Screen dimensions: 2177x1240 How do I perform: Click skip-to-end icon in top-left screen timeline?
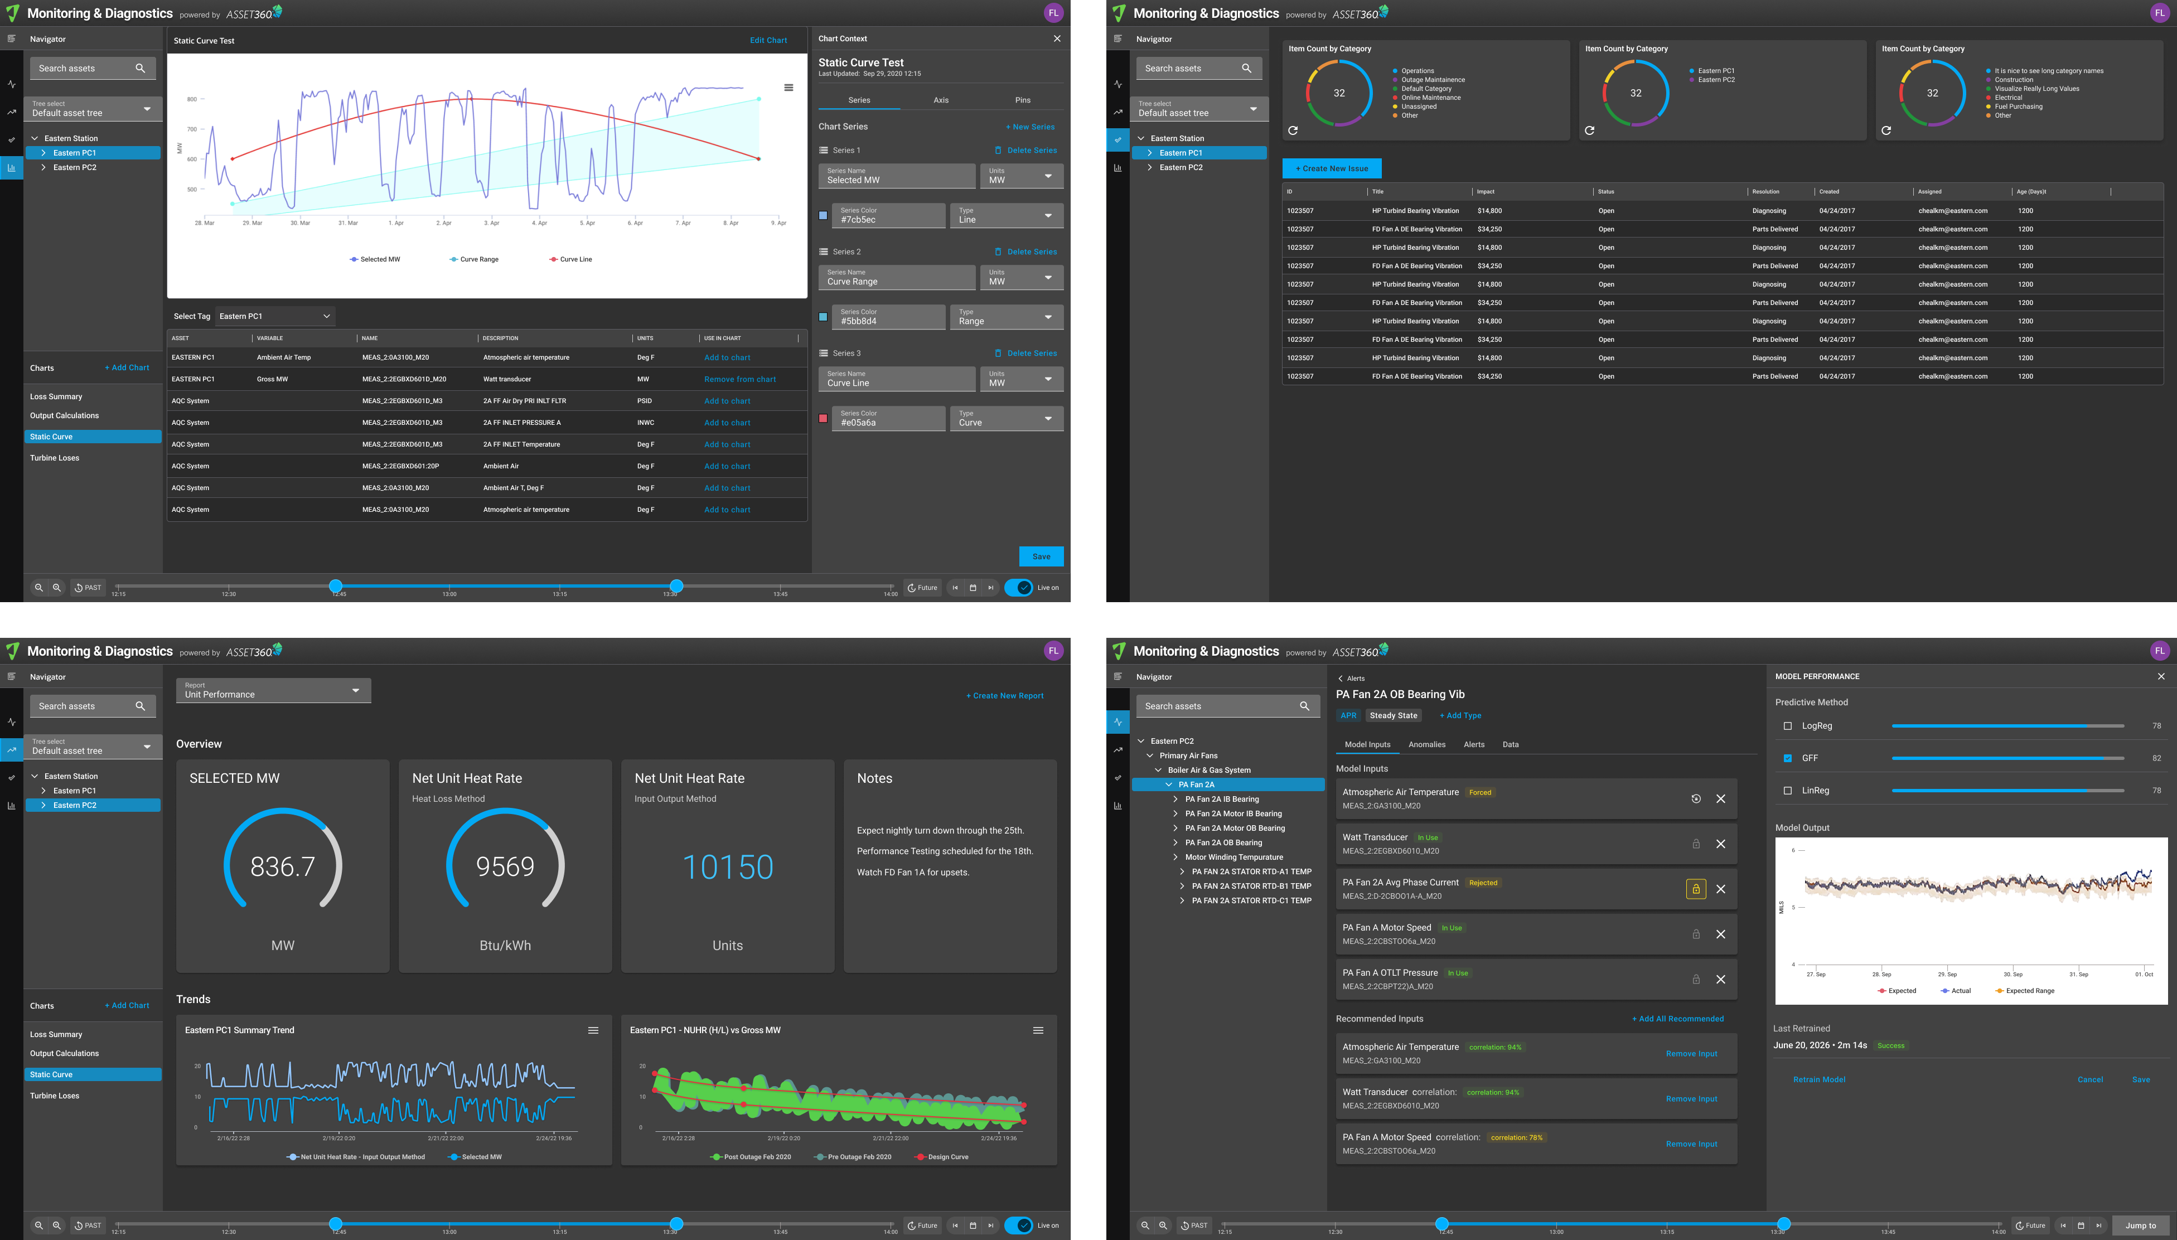point(990,588)
